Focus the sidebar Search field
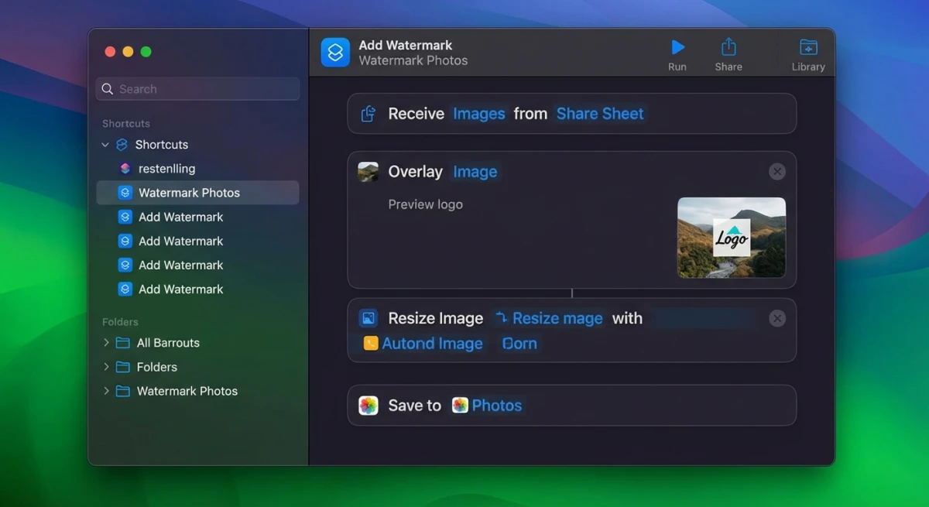 198,89
